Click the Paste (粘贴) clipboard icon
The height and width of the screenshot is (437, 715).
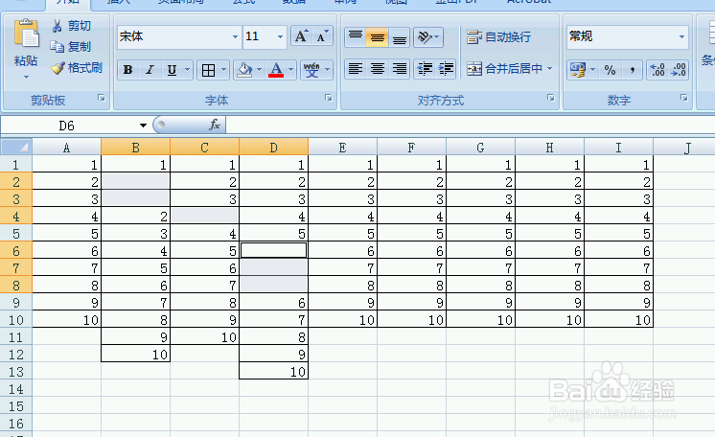click(27, 34)
